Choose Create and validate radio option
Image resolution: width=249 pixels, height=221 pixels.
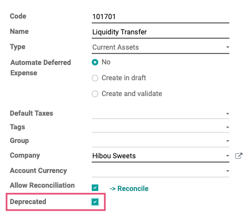pyautogui.click(x=95, y=94)
